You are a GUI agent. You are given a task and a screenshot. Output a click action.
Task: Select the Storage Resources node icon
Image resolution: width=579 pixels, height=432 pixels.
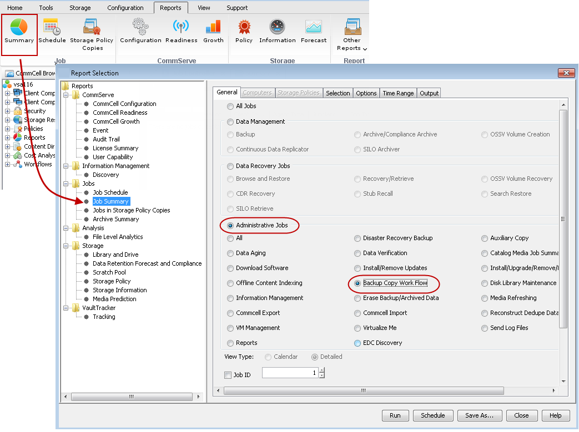tap(18, 120)
